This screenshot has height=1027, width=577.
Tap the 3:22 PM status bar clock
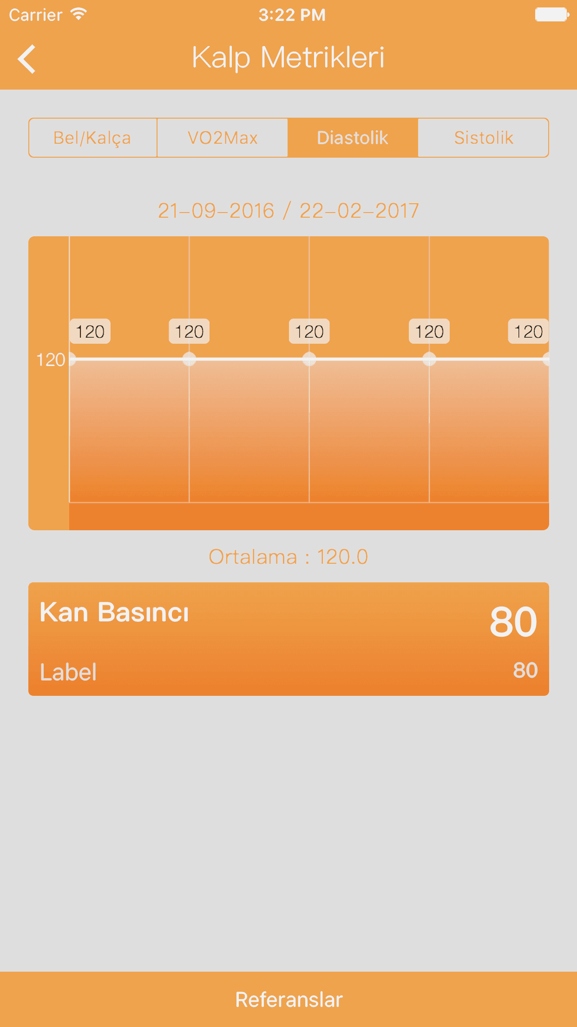[292, 15]
